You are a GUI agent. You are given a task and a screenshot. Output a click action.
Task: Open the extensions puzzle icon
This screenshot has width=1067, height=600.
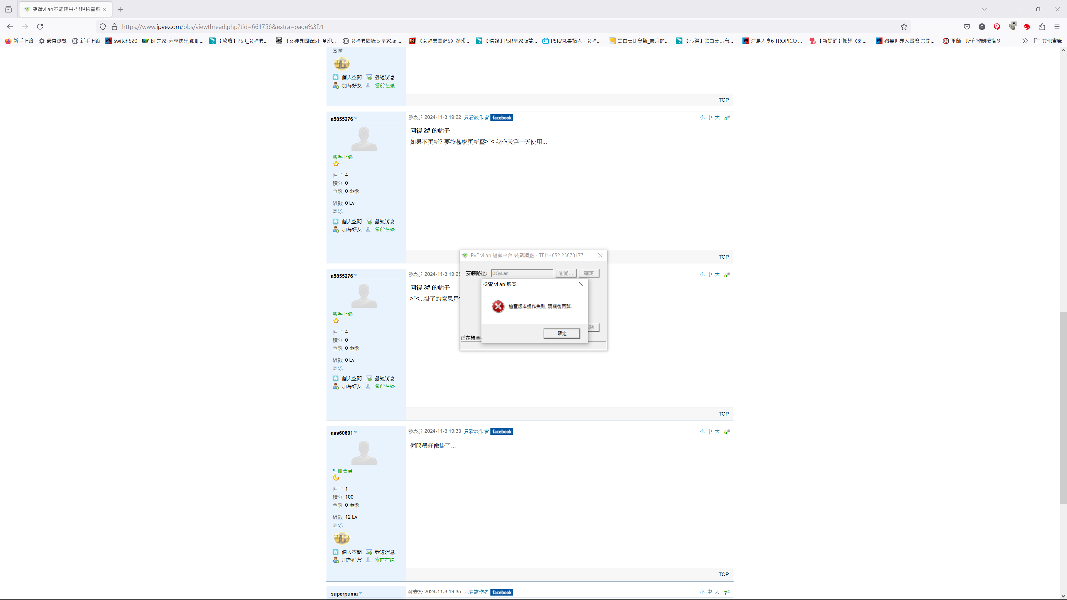click(1042, 26)
